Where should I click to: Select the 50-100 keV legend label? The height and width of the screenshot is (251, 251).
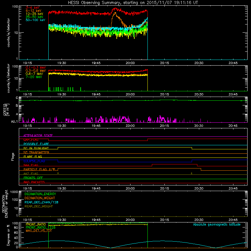click(x=35, y=20)
